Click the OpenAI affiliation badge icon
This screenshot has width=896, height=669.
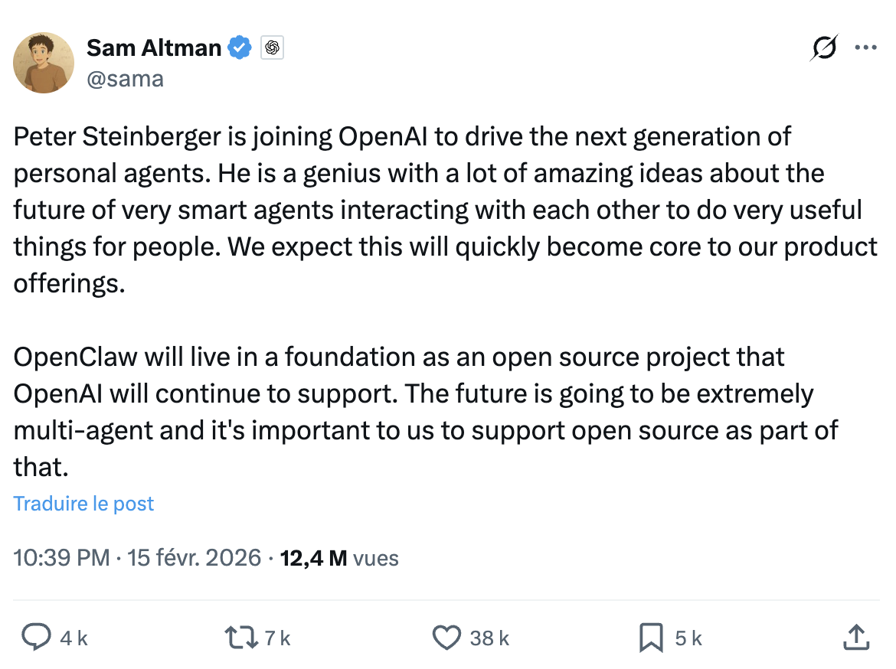tap(272, 48)
